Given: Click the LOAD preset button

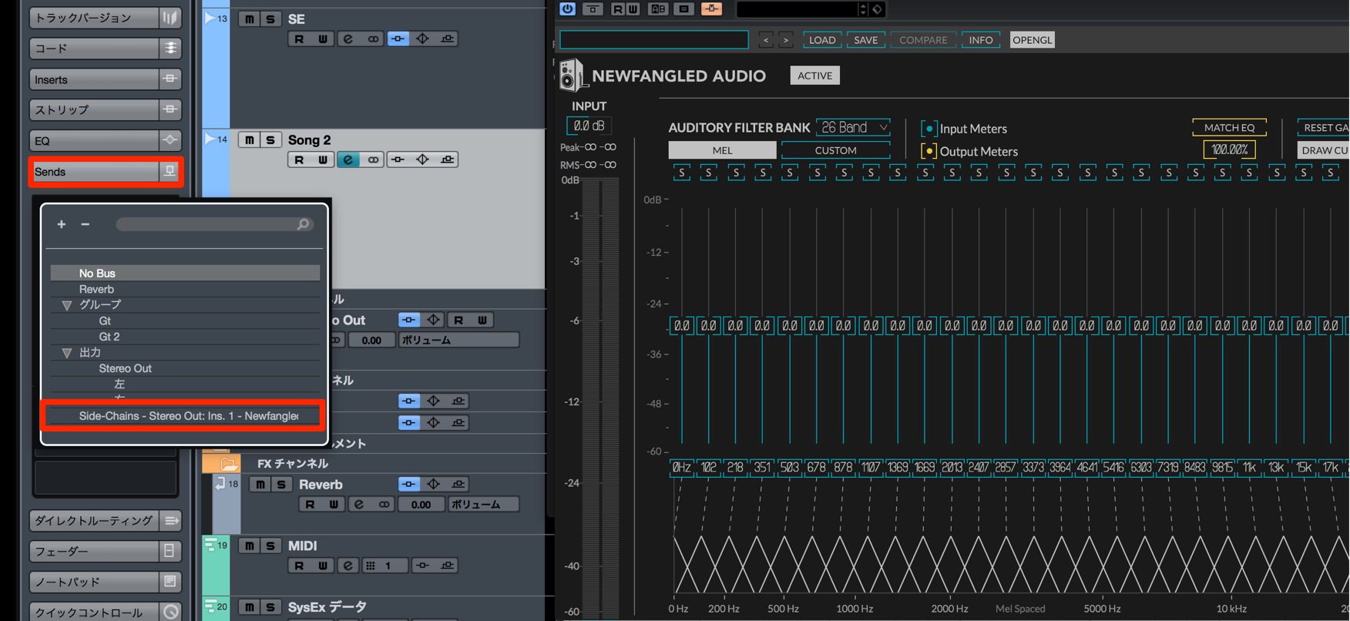Looking at the screenshot, I should point(822,40).
